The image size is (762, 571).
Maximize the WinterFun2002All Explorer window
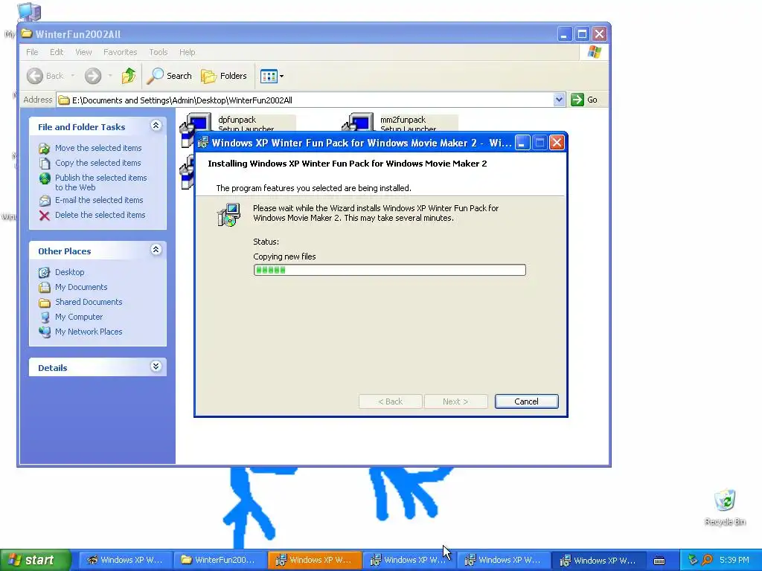[582, 34]
